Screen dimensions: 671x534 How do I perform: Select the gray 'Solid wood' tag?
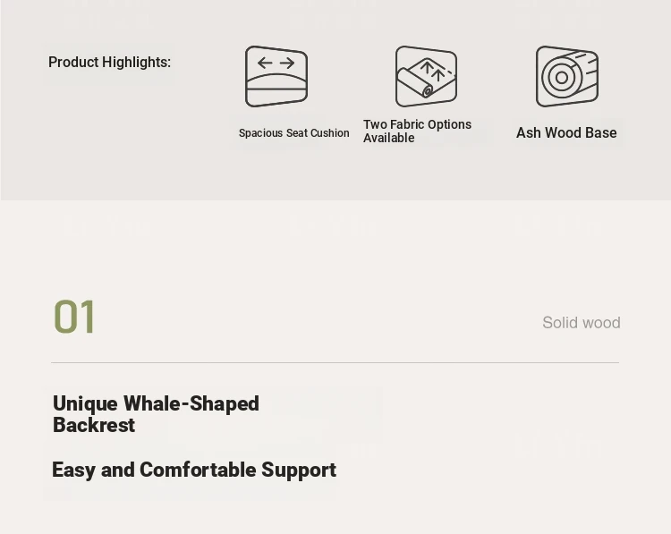[582, 323]
